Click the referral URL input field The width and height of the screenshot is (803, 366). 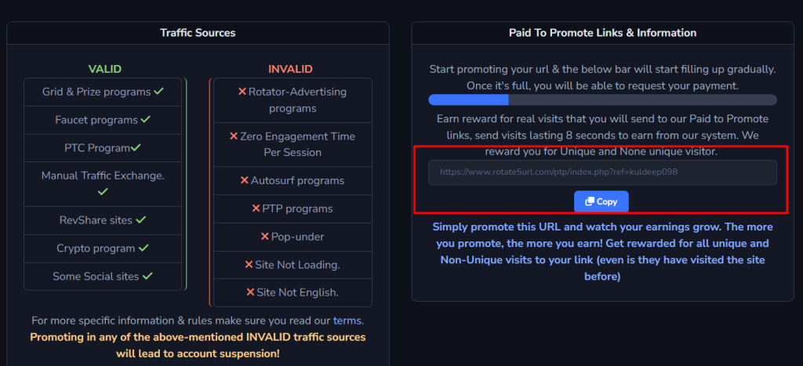601,172
